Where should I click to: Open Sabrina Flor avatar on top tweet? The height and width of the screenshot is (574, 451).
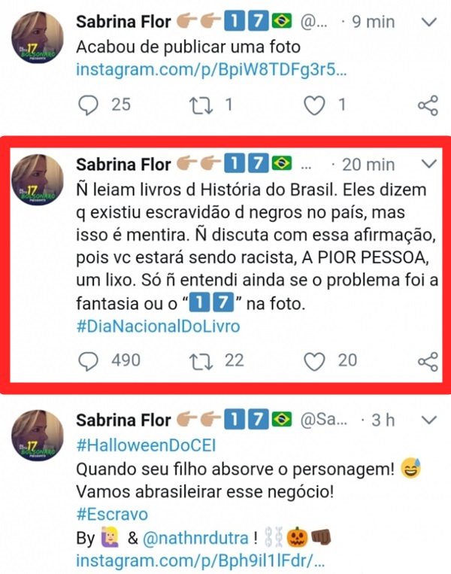pyautogui.click(x=38, y=36)
